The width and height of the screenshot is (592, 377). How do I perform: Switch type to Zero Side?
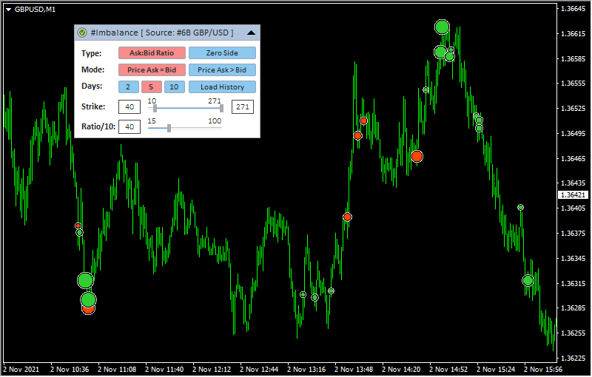(222, 53)
